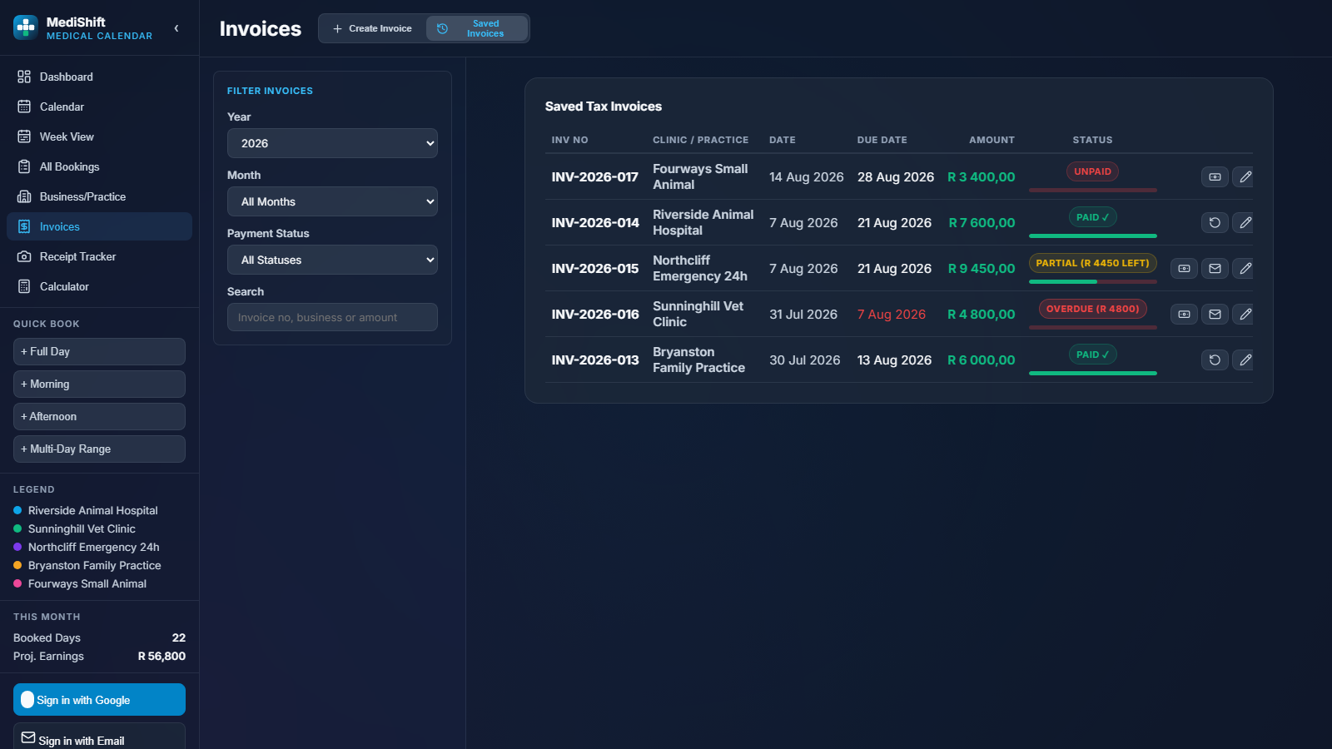Screen dimensions: 1332x749
Task: Click invoice number INV-2026-016
Action: coord(594,314)
